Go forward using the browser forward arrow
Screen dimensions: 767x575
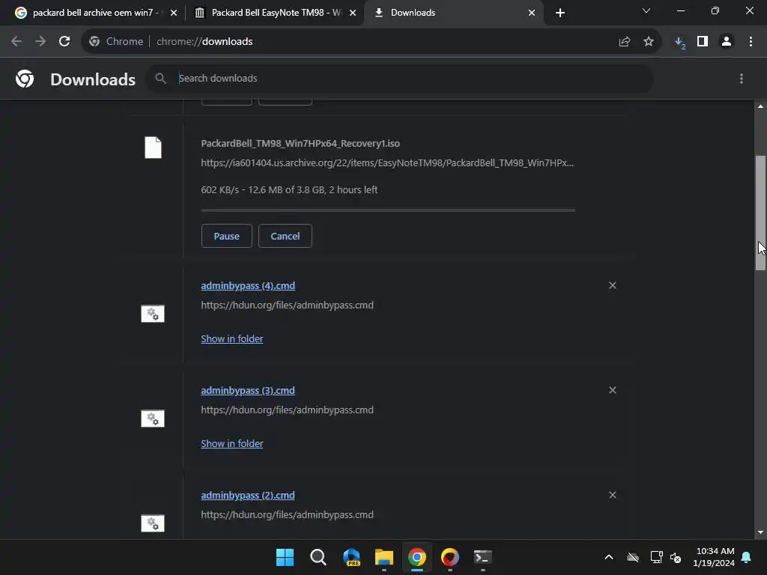40,42
